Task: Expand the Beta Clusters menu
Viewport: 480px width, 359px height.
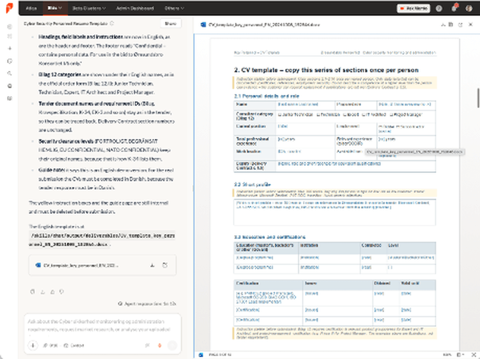Action: tap(89, 8)
